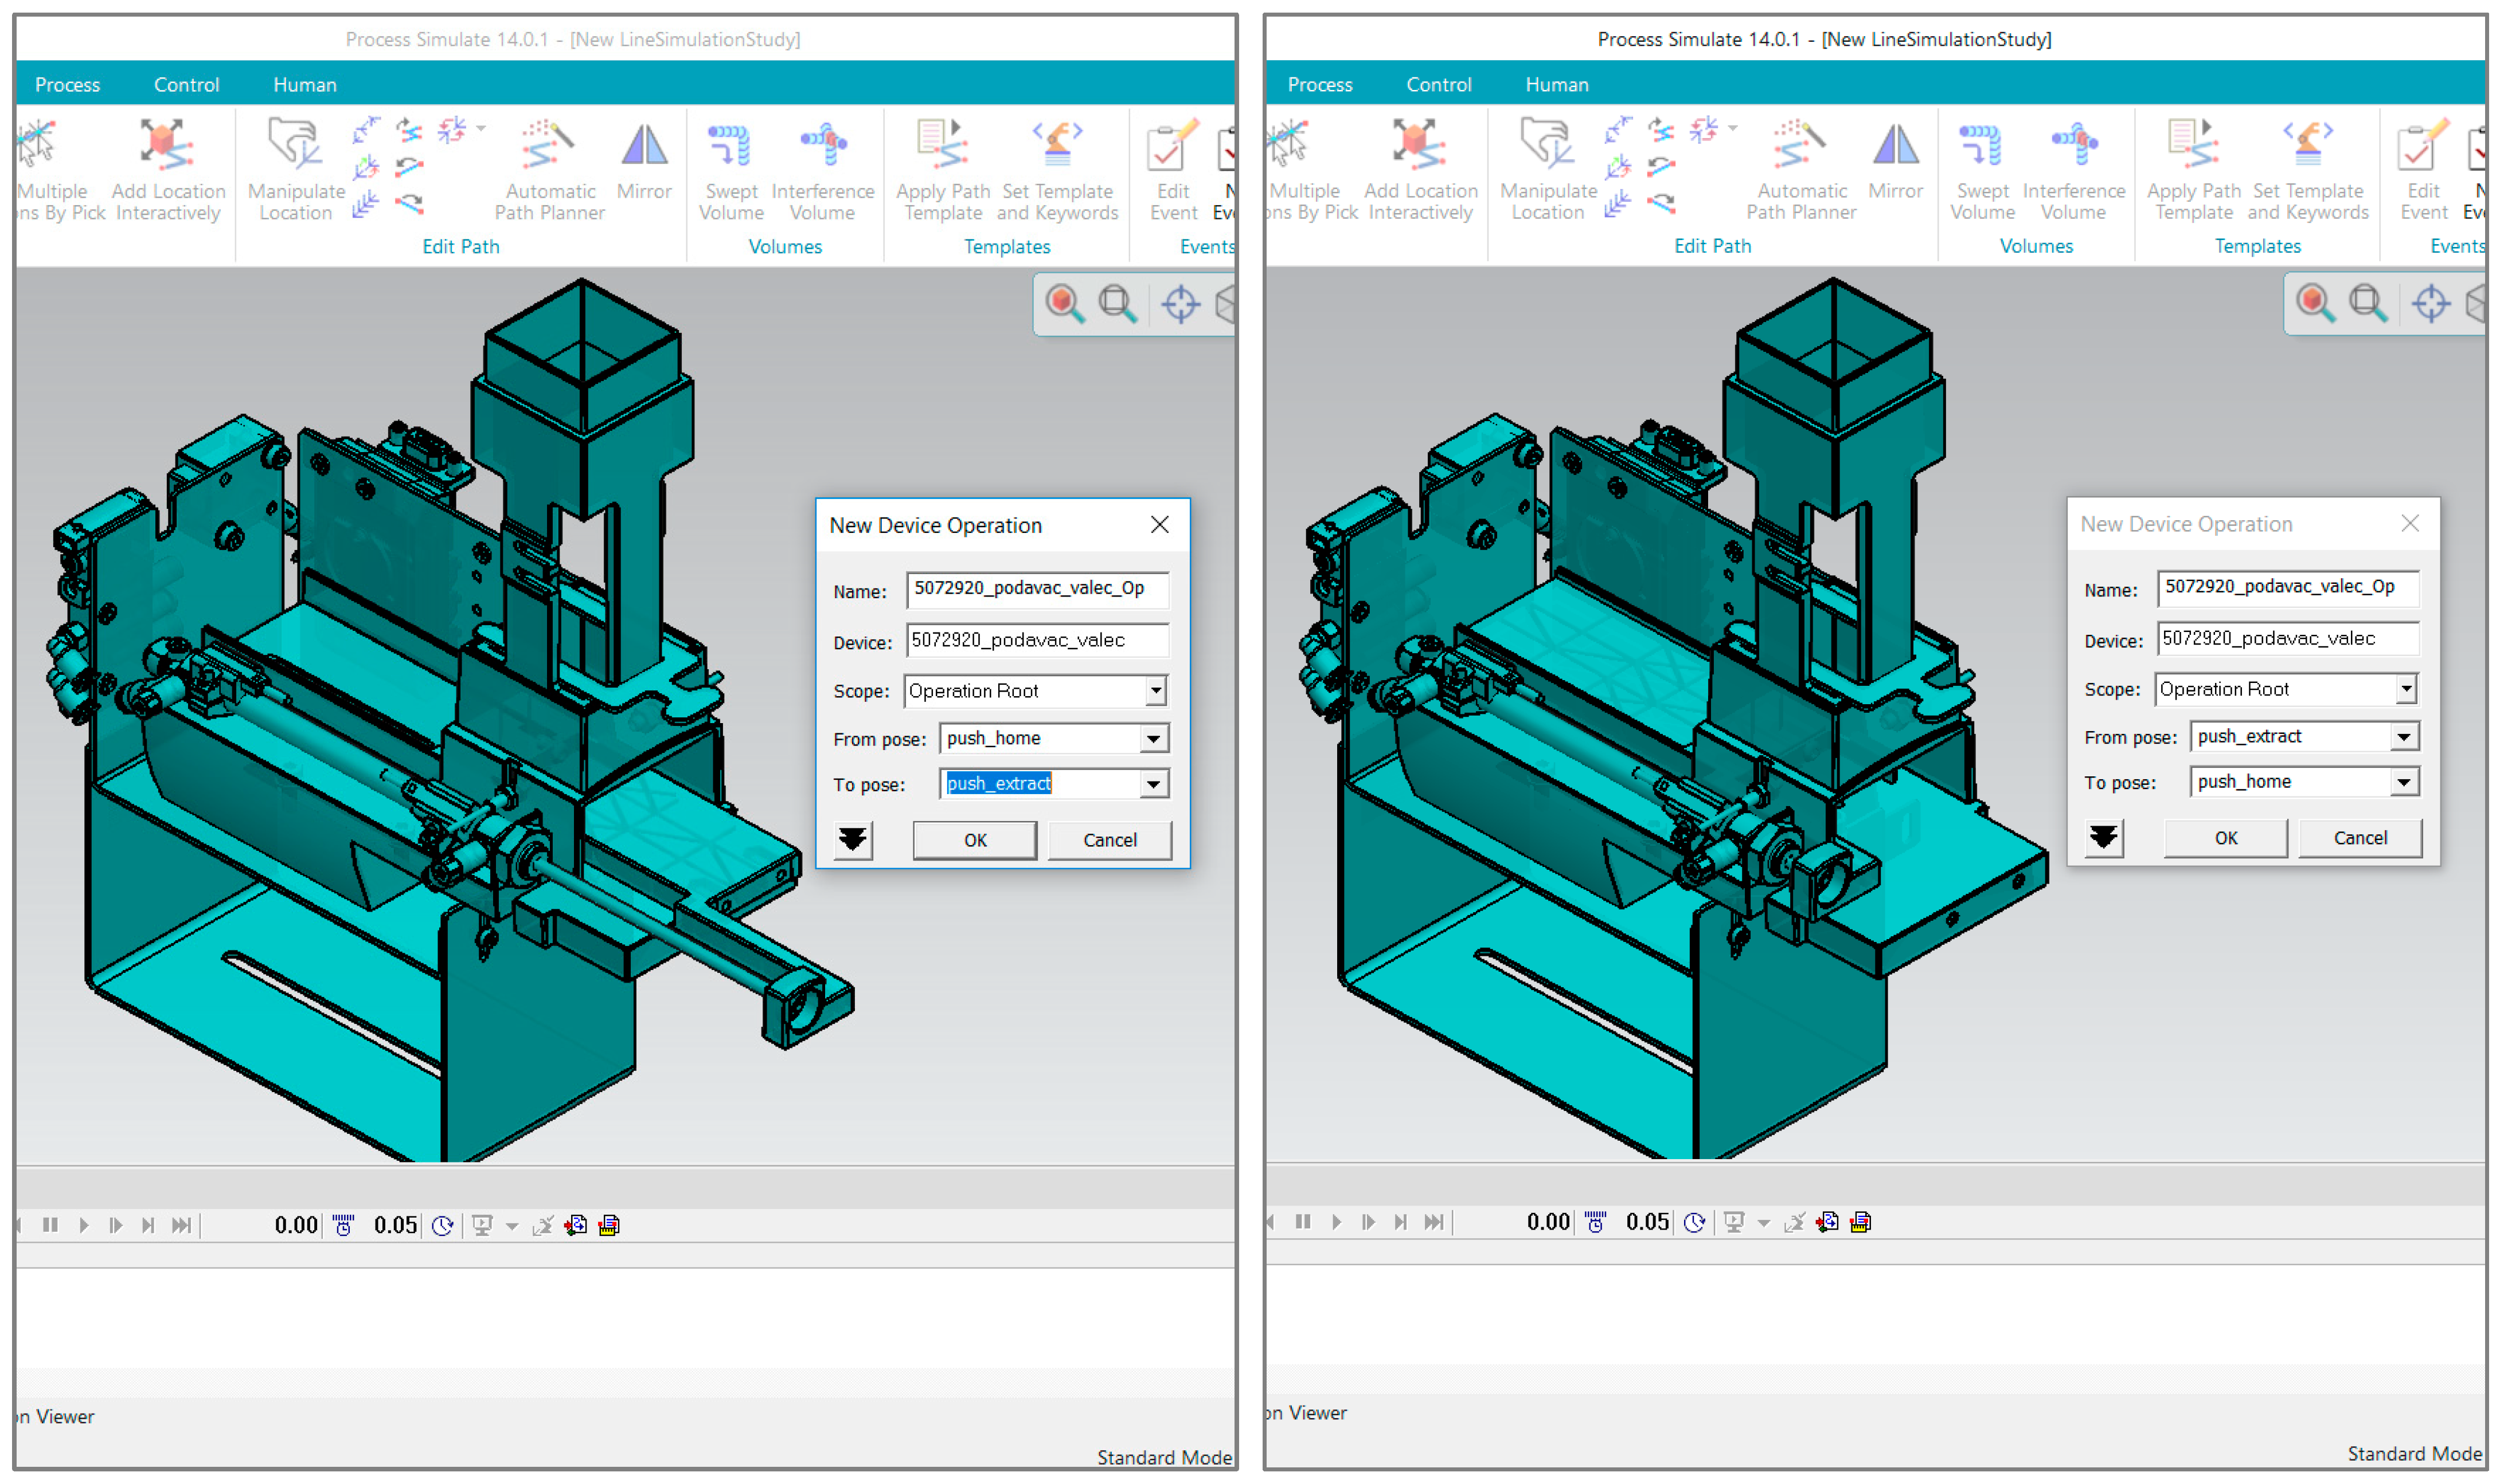The height and width of the screenshot is (1484, 2500).
Task: Open the Scope dropdown in left dialog
Action: click(1155, 691)
